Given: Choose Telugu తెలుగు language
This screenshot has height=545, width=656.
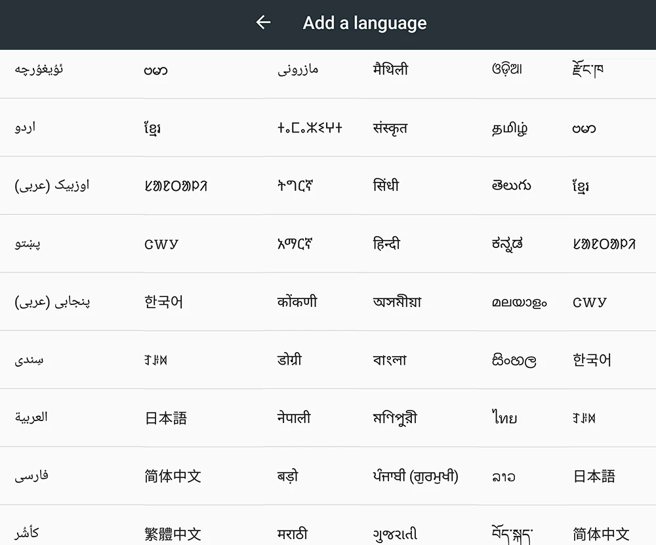Looking at the screenshot, I should (x=511, y=186).
